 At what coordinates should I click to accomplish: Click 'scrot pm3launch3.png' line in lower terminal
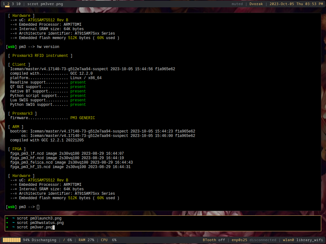pos(39,219)
